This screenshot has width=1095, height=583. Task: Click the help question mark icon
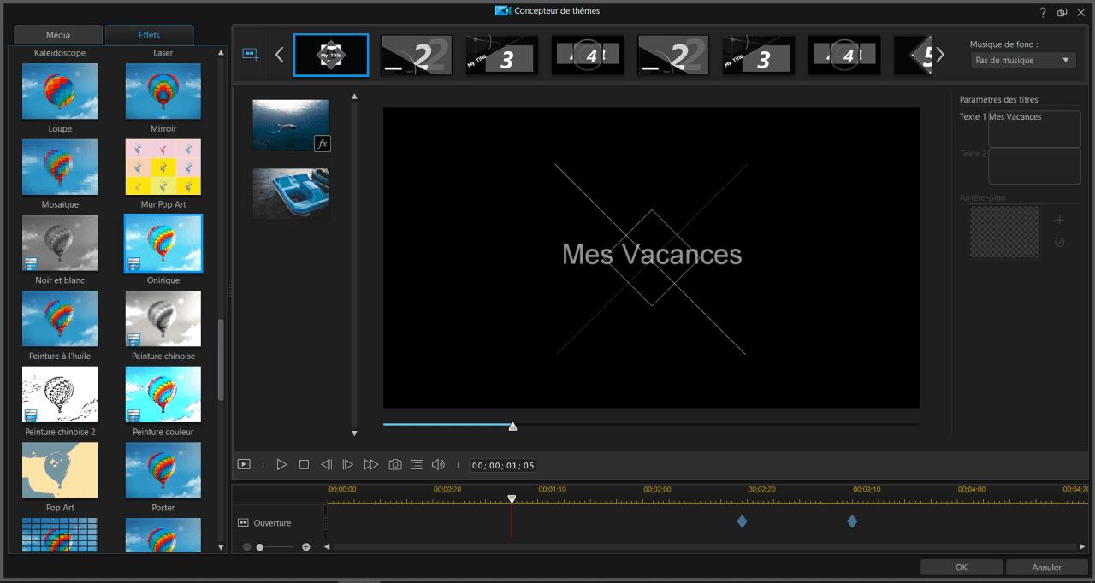pyautogui.click(x=1042, y=11)
